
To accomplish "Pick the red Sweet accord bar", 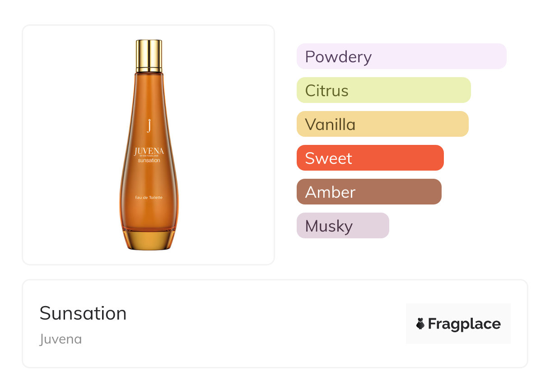I will pos(370,158).
